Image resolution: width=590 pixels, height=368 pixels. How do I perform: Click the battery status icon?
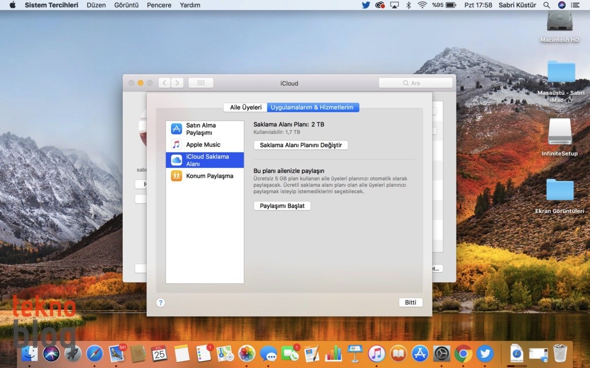pyautogui.click(x=451, y=5)
